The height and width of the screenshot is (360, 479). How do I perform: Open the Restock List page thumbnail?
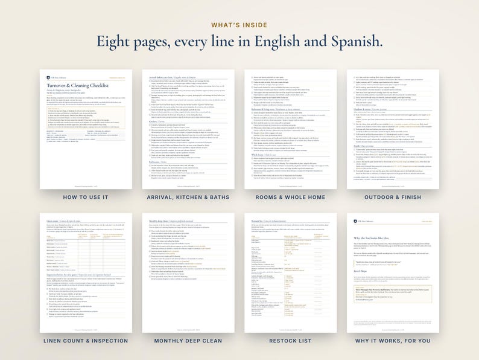(x=291, y=273)
